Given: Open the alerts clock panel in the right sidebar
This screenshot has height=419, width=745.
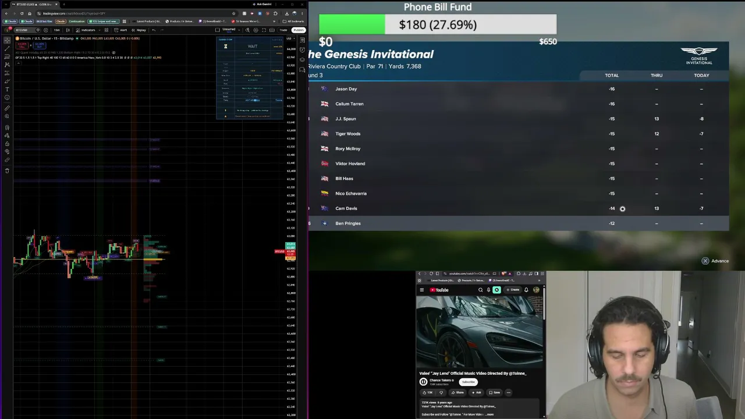Looking at the screenshot, I should coord(303,50).
